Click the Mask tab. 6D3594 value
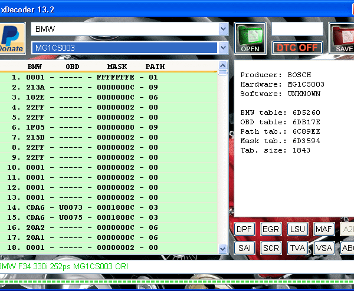 pyautogui.click(x=306, y=141)
